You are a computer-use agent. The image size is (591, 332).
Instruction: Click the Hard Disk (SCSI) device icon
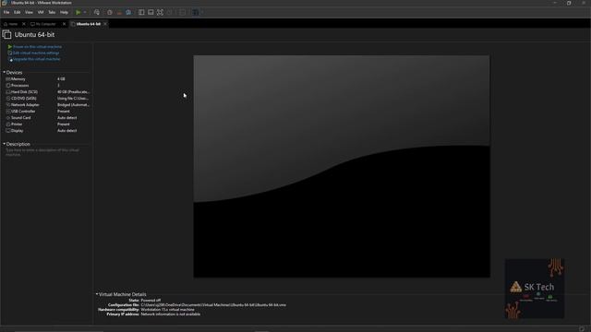pyautogui.click(x=8, y=92)
